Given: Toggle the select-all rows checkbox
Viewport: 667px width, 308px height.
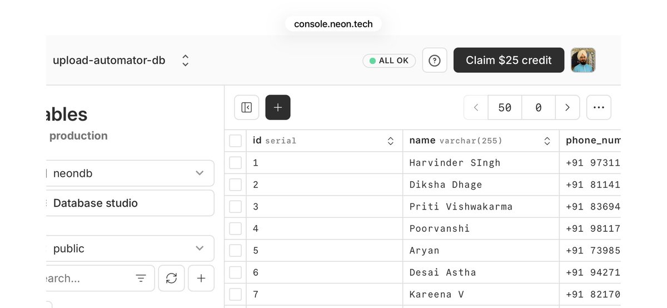Looking at the screenshot, I should click(236, 141).
